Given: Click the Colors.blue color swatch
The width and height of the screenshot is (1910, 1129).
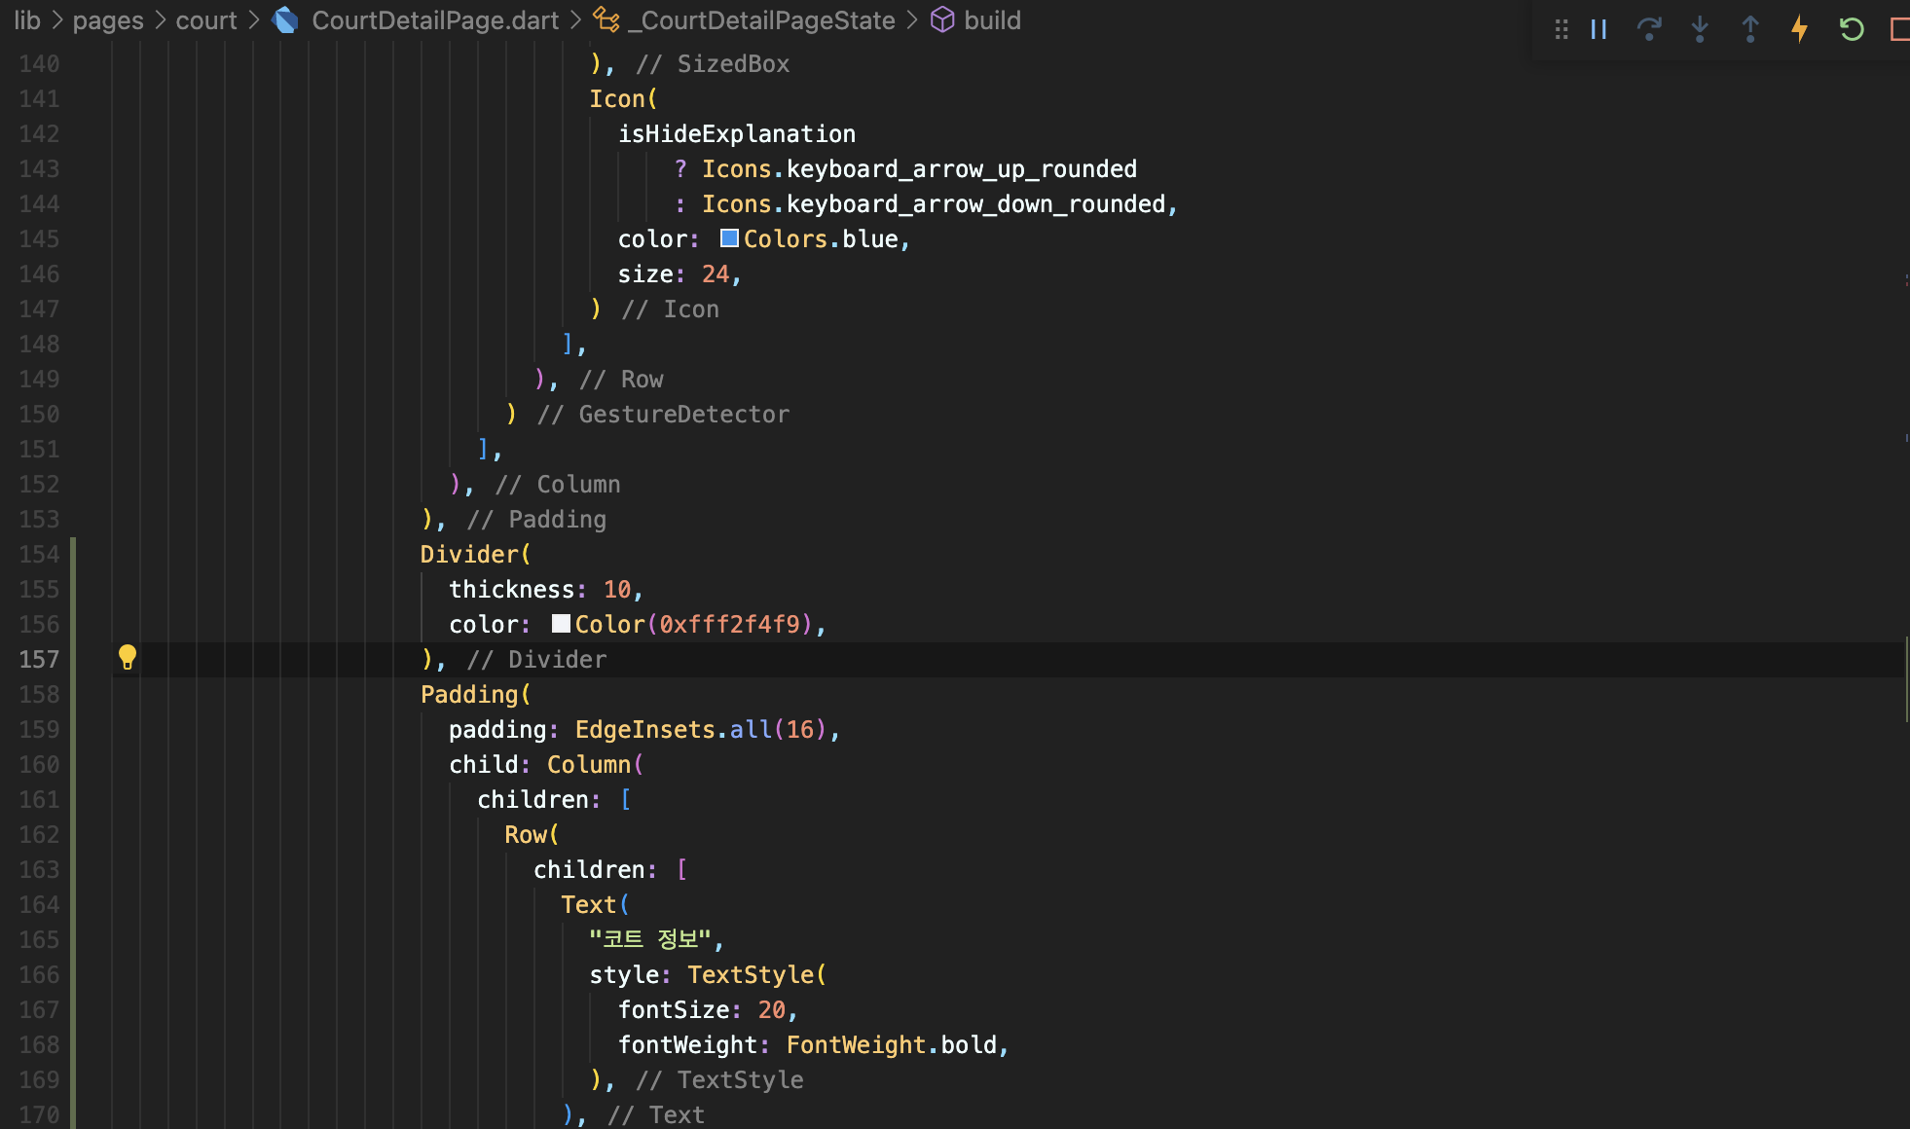Looking at the screenshot, I should pos(729,238).
